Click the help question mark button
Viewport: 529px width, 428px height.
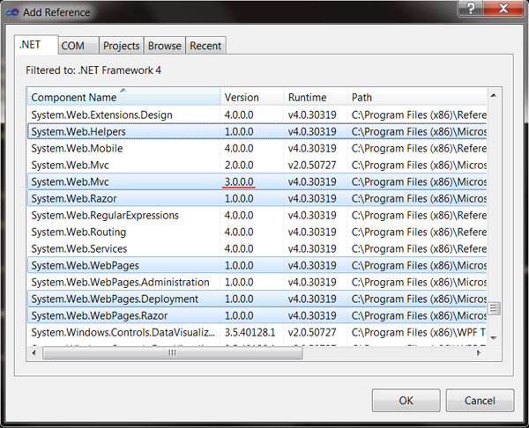[470, 8]
